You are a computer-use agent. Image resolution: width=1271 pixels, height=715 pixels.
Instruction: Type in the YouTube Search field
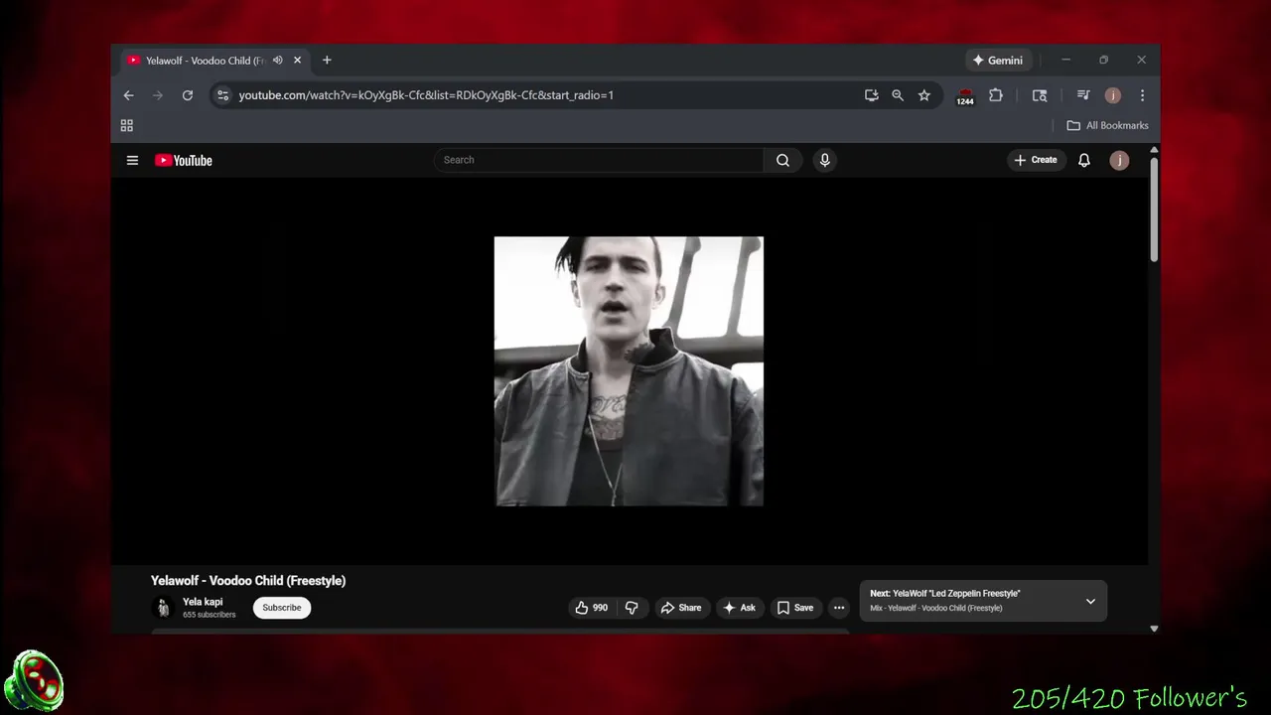599,160
